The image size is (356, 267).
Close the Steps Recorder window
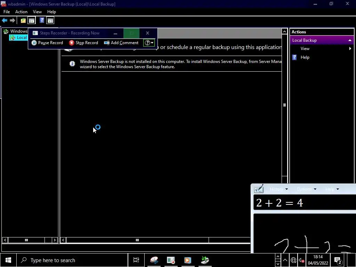click(x=147, y=33)
